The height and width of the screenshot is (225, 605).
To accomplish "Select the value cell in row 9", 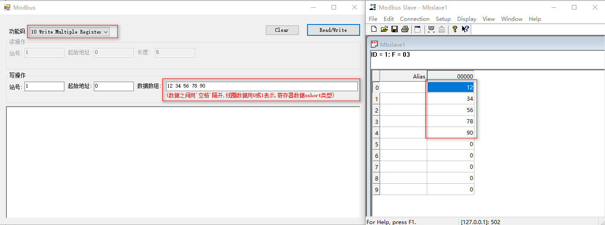I will tap(450, 190).
